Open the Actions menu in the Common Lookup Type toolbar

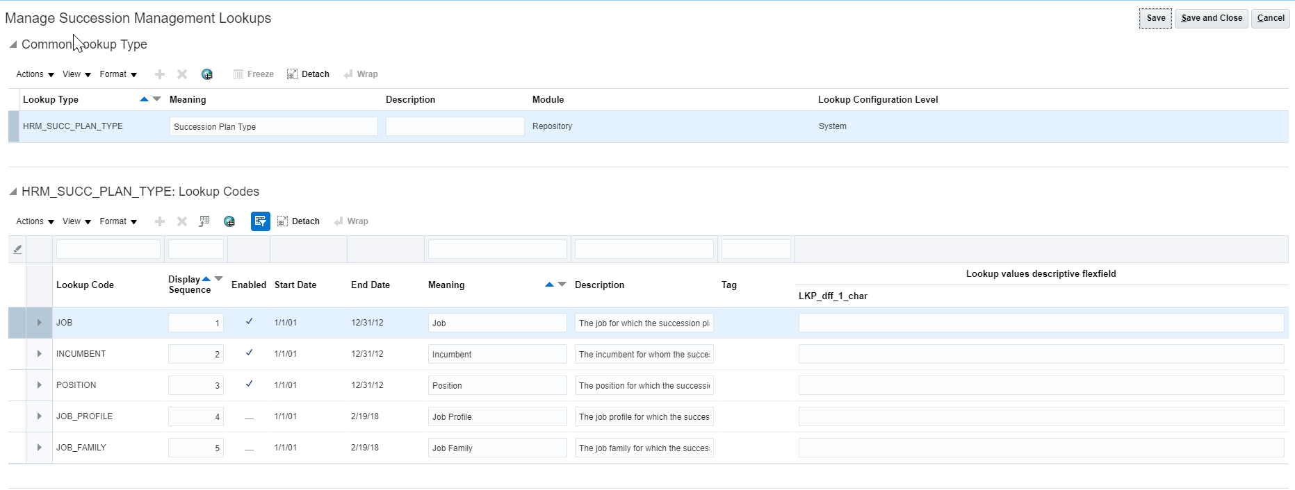(x=35, y=74)
